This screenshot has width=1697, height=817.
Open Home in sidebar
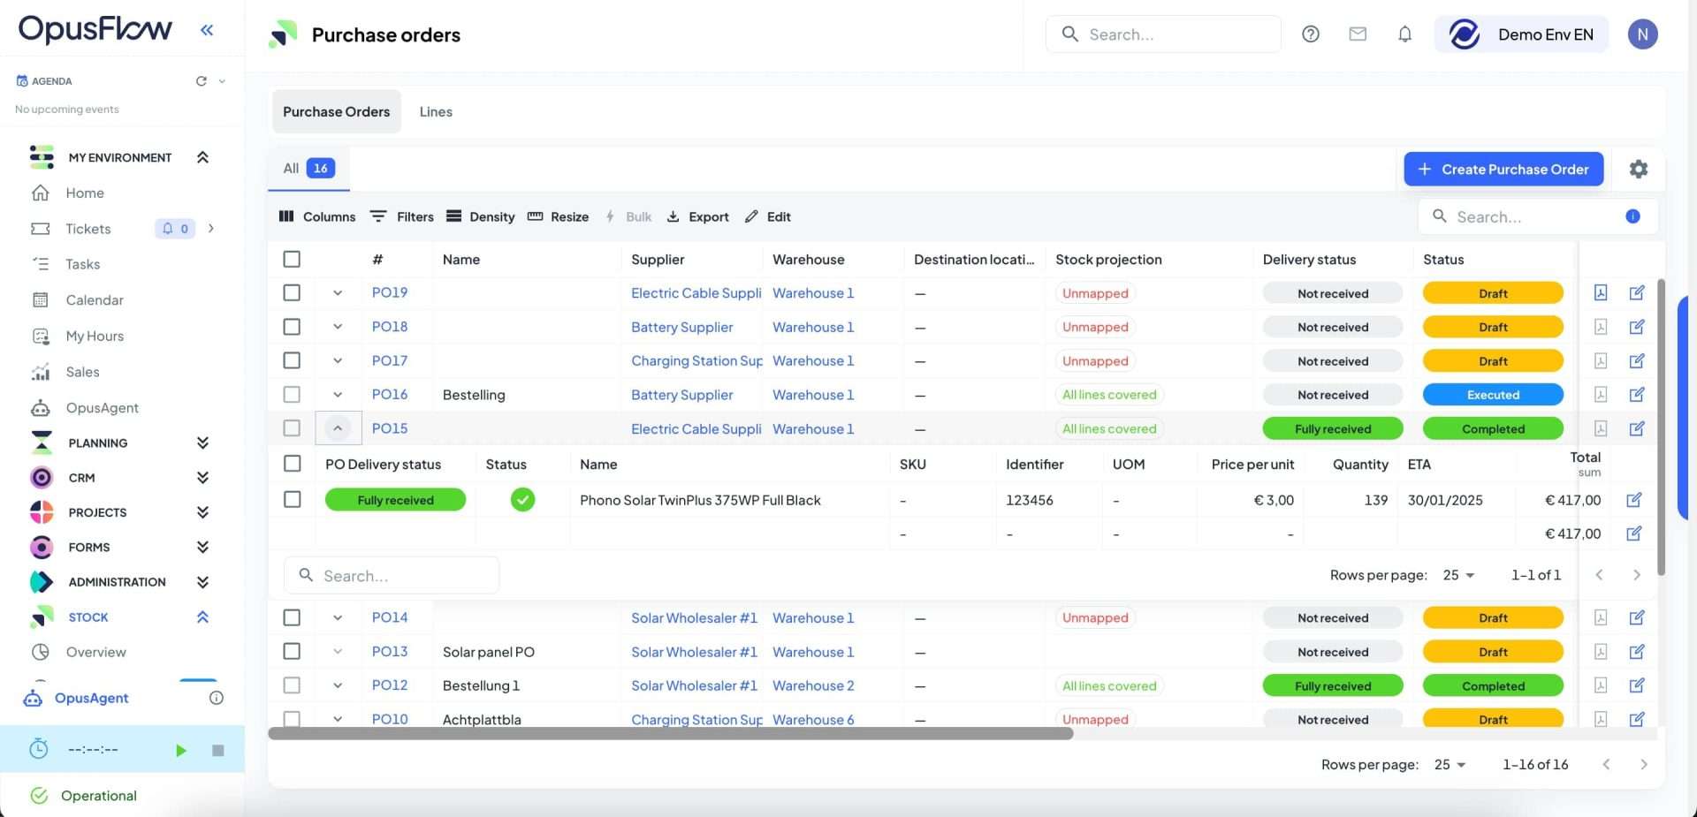[x=85, y=193]
